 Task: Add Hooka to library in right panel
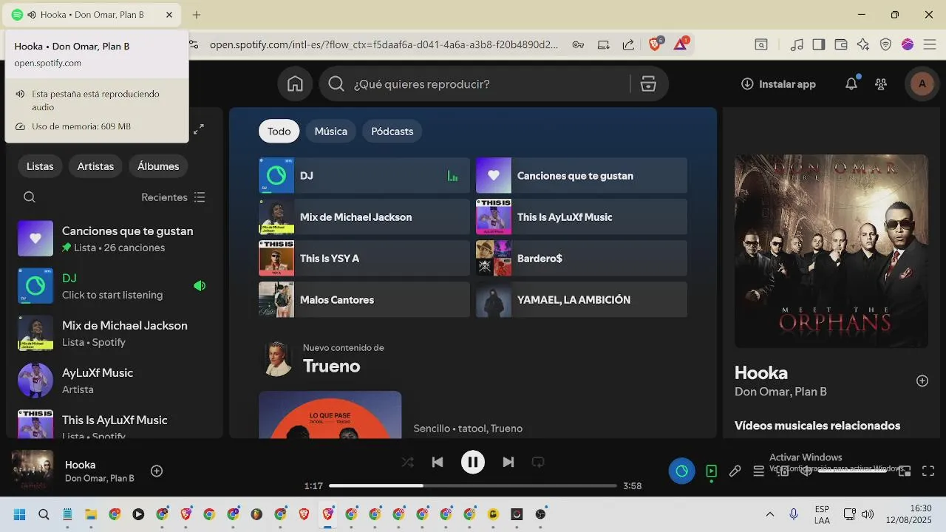pyautogui.click(x=922, y=381)
